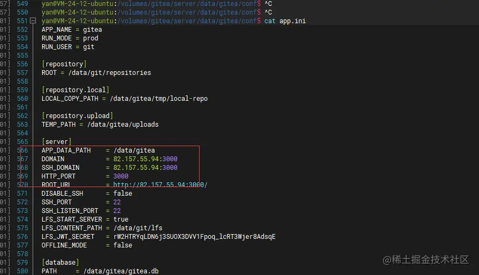Click the [repository.local] section header
Viewport: 479px width, 275px height.
coord(76,90)
